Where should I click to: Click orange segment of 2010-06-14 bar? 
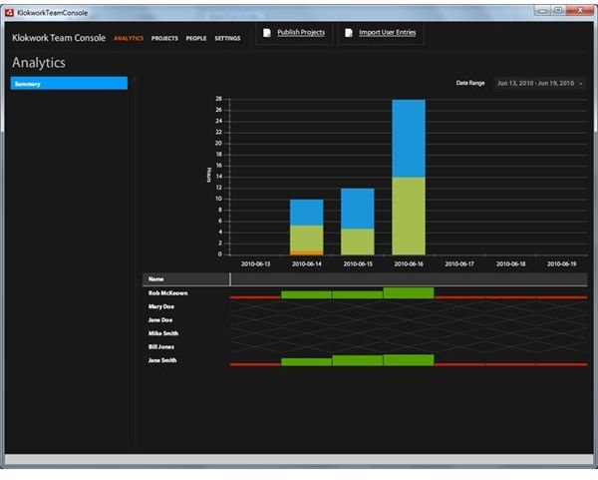click(306, 252)
